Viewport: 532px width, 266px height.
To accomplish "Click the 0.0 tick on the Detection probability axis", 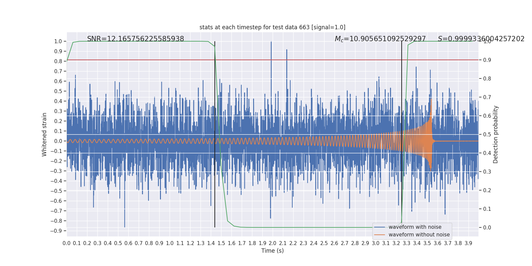I will (487, 228).
